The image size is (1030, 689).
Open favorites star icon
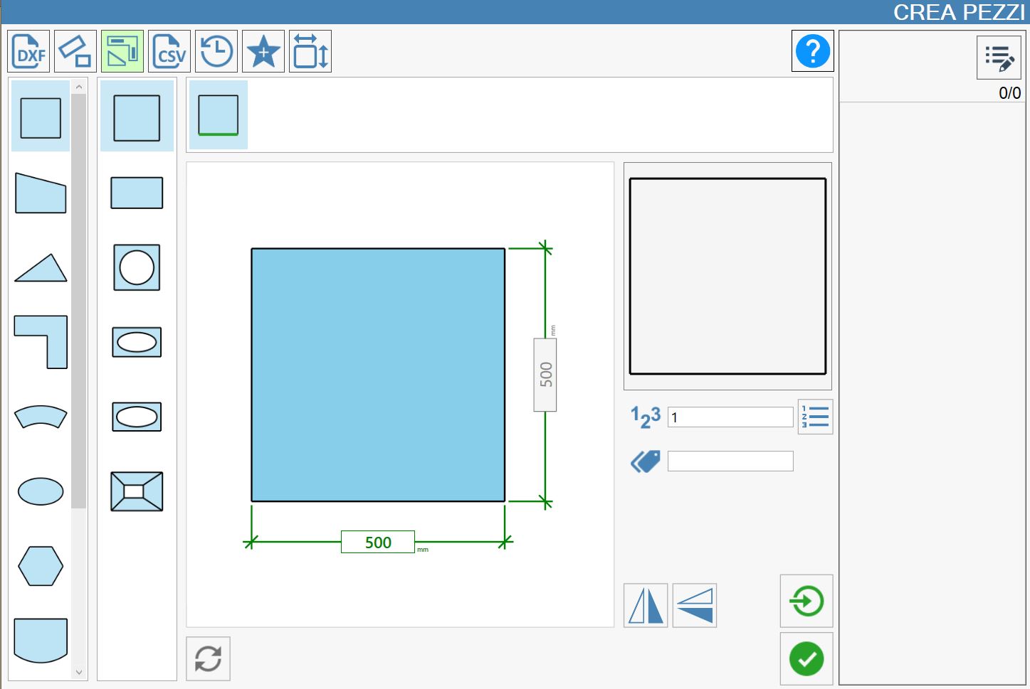click(263, 51)
